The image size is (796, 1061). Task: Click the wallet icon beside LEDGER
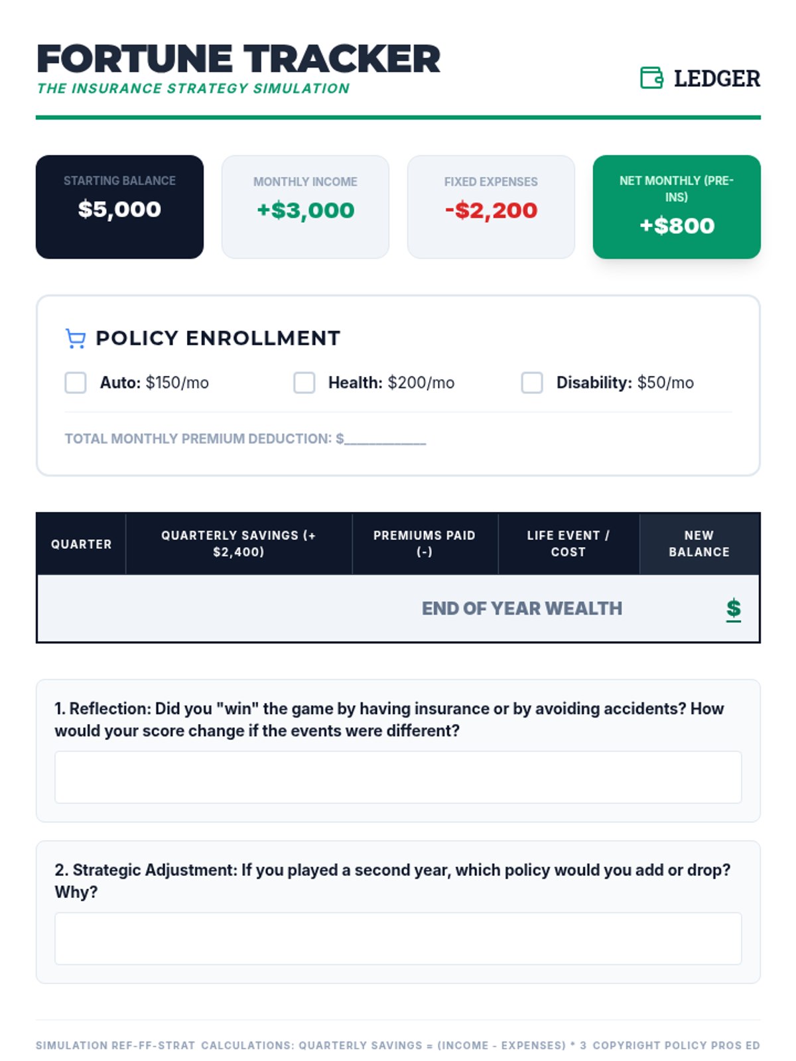pos(651,78)
